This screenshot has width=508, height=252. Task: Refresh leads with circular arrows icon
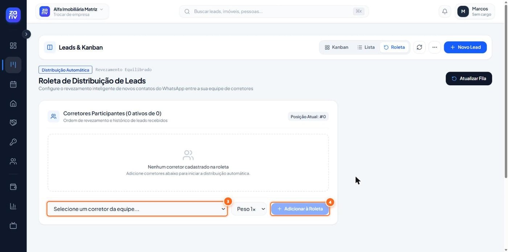(x=419, y=47)
